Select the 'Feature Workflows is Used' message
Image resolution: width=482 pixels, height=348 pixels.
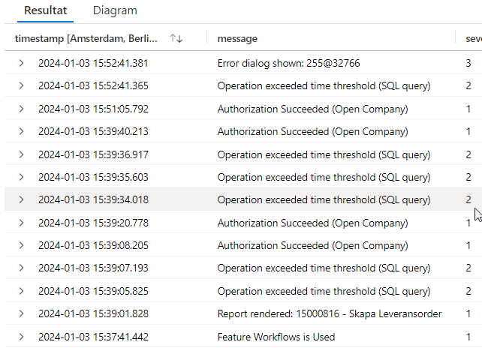coord(276,337)
